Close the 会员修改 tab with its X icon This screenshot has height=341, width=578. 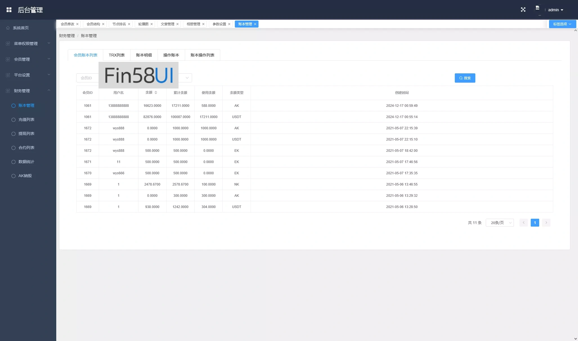(x=77, y=24)
